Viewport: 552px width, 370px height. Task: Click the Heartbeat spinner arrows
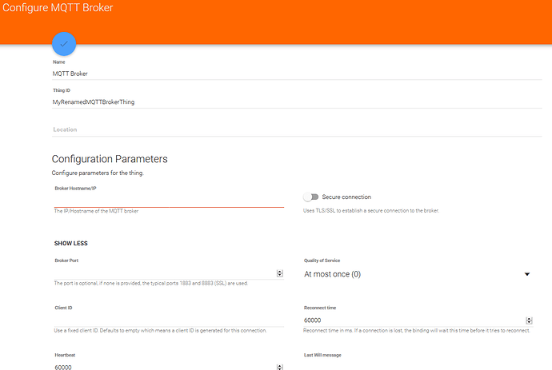280,367
